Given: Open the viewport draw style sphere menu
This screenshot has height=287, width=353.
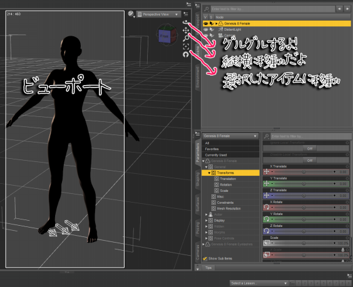Looking at the screenshot, I should [x=131, y=14].
